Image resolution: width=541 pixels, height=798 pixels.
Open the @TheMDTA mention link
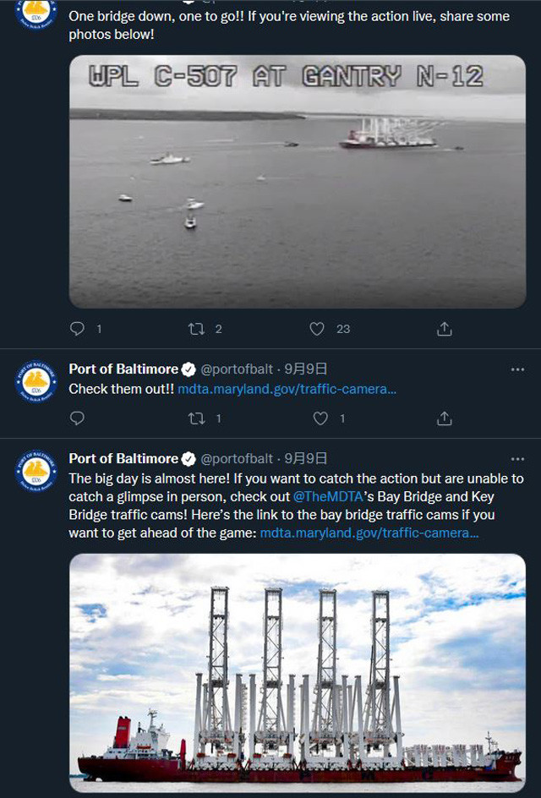click(x=331, y=495)
